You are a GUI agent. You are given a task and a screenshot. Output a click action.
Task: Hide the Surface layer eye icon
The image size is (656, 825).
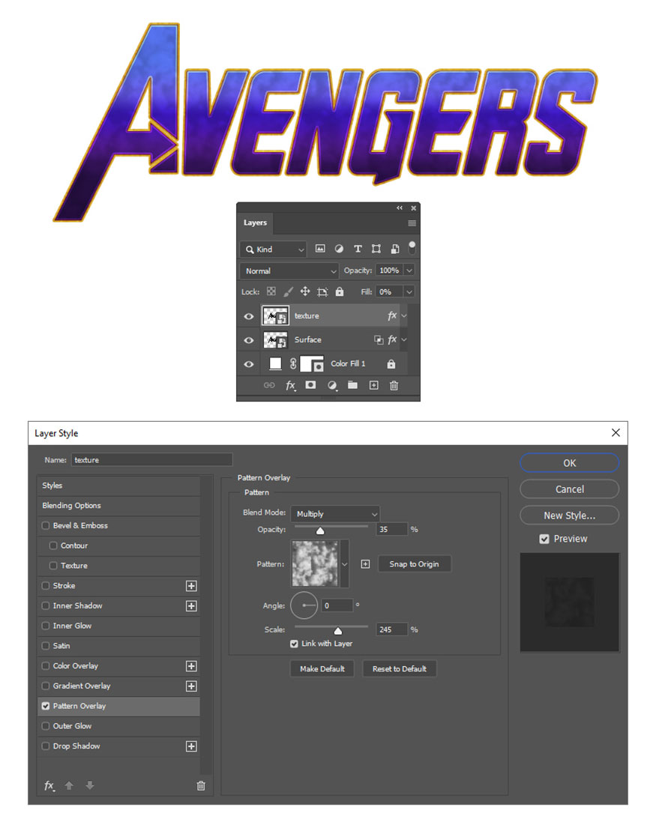[249, 340]
